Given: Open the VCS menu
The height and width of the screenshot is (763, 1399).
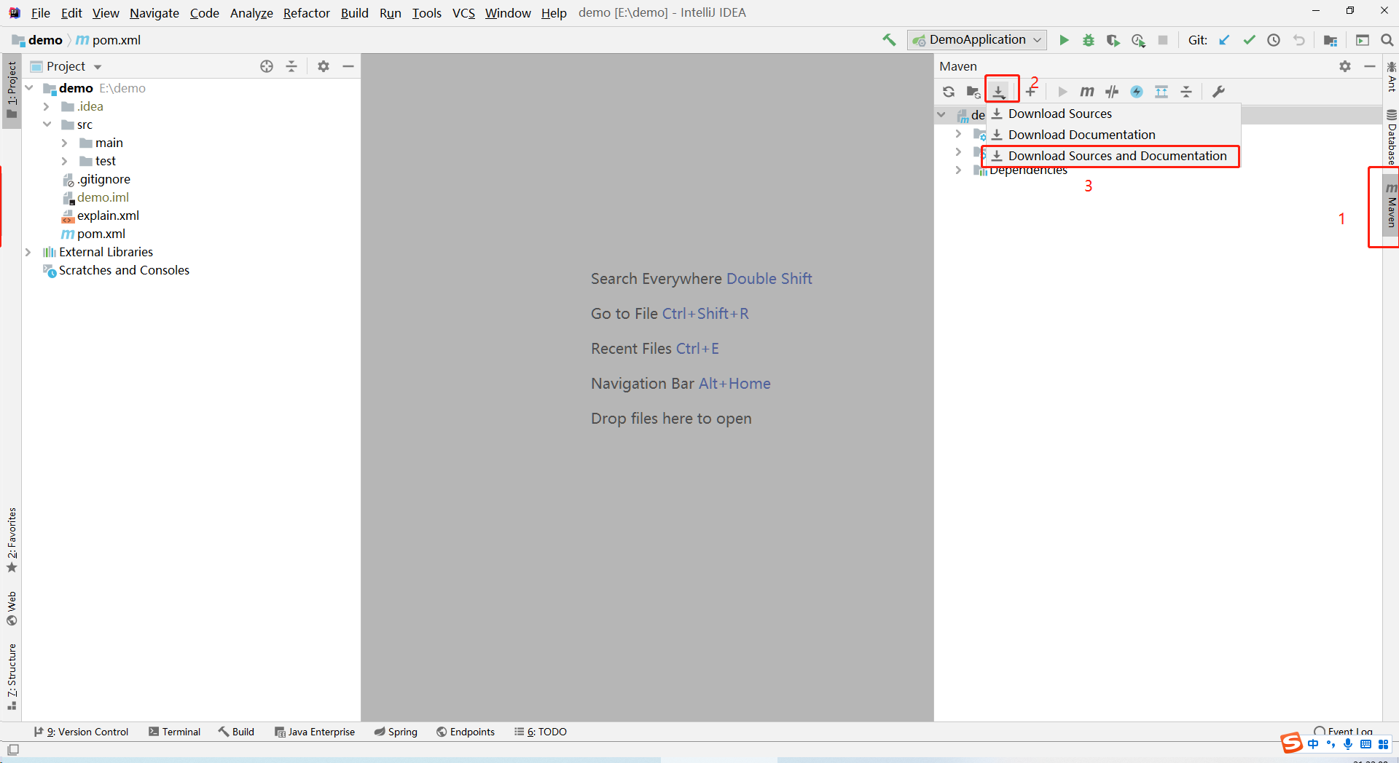Looking at the screenshot, I should (463, 13).
